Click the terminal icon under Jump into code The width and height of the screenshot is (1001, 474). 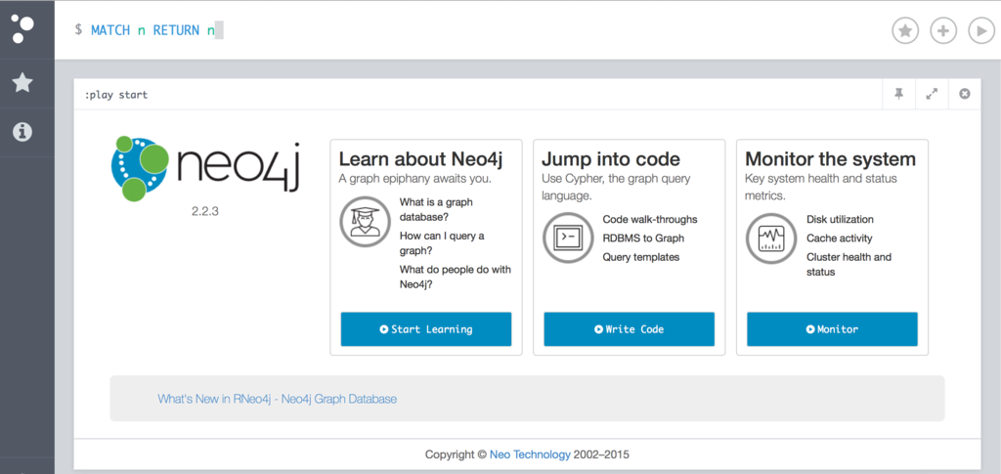(568, 237)
